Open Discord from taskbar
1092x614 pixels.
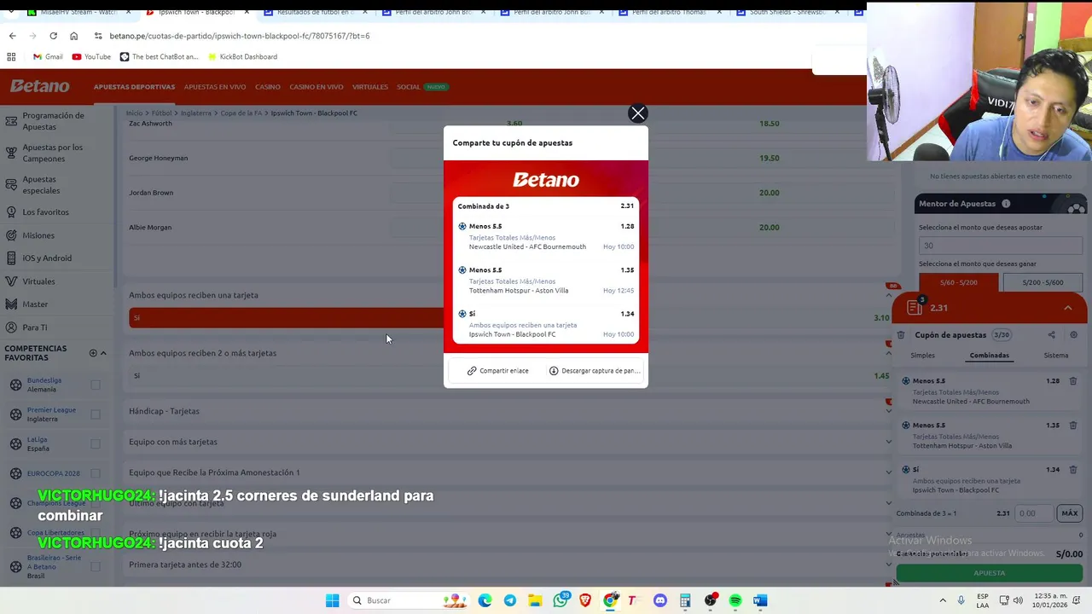pyautogui.click(x=659, y=600)
